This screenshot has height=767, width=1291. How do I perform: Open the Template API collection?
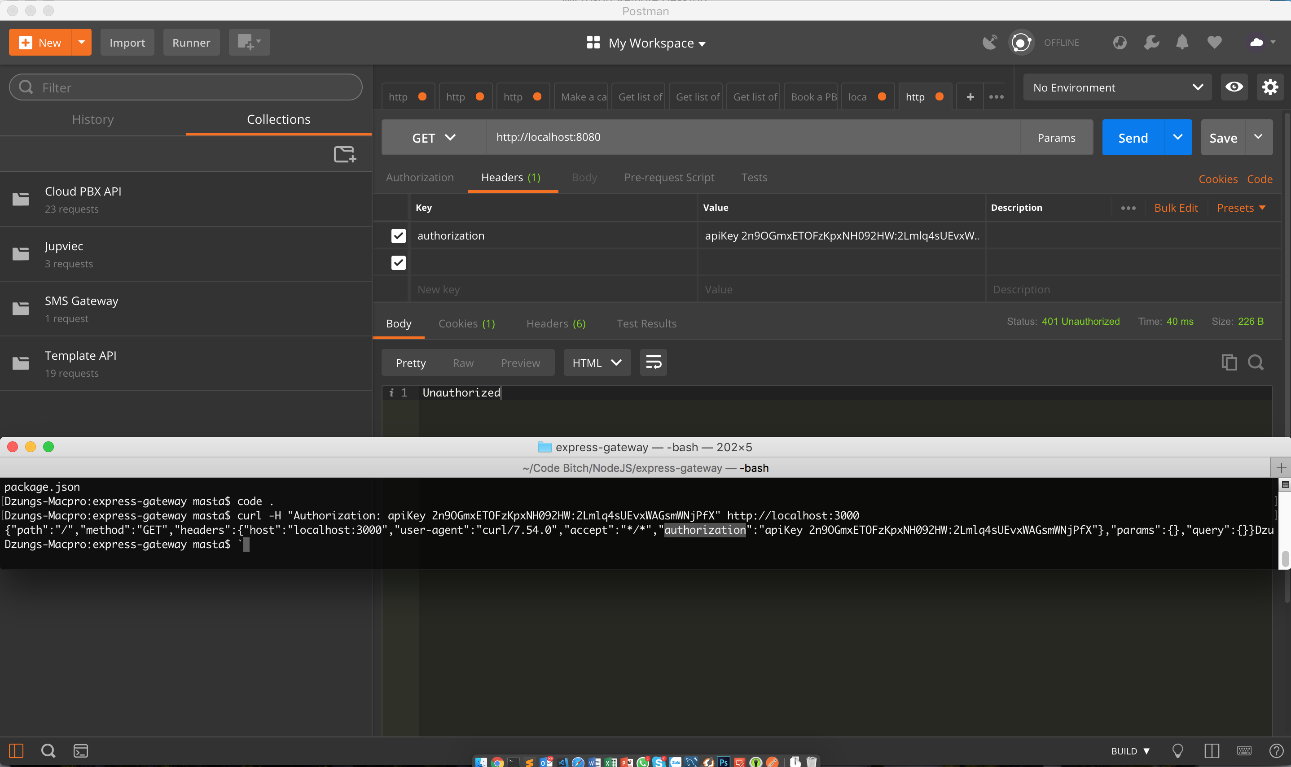186,364
